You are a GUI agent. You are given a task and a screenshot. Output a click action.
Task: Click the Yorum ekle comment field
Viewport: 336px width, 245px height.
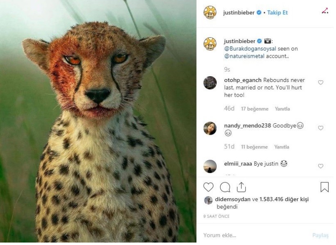pos(220,235)
